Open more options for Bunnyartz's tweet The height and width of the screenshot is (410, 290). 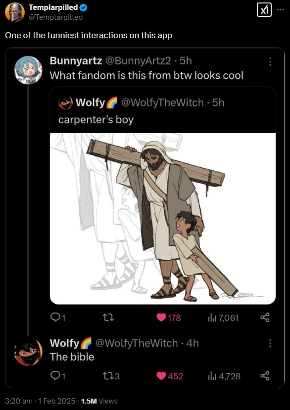pyautogui.click(x=270, y=61)
